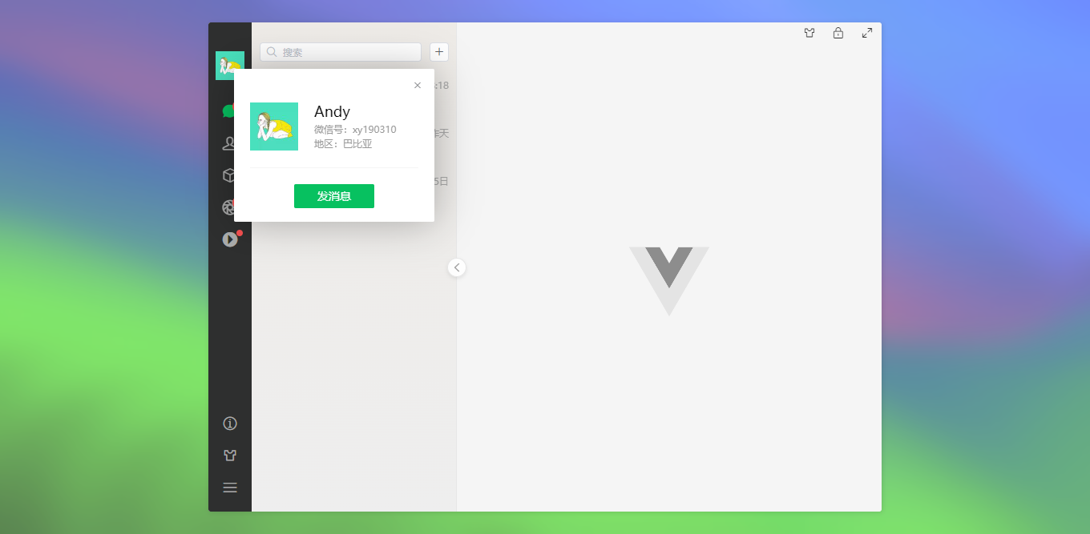Click the small user avatar in the sidebar
The height and width of the screenshot is (534, 1090).
[x=230, y=66]
